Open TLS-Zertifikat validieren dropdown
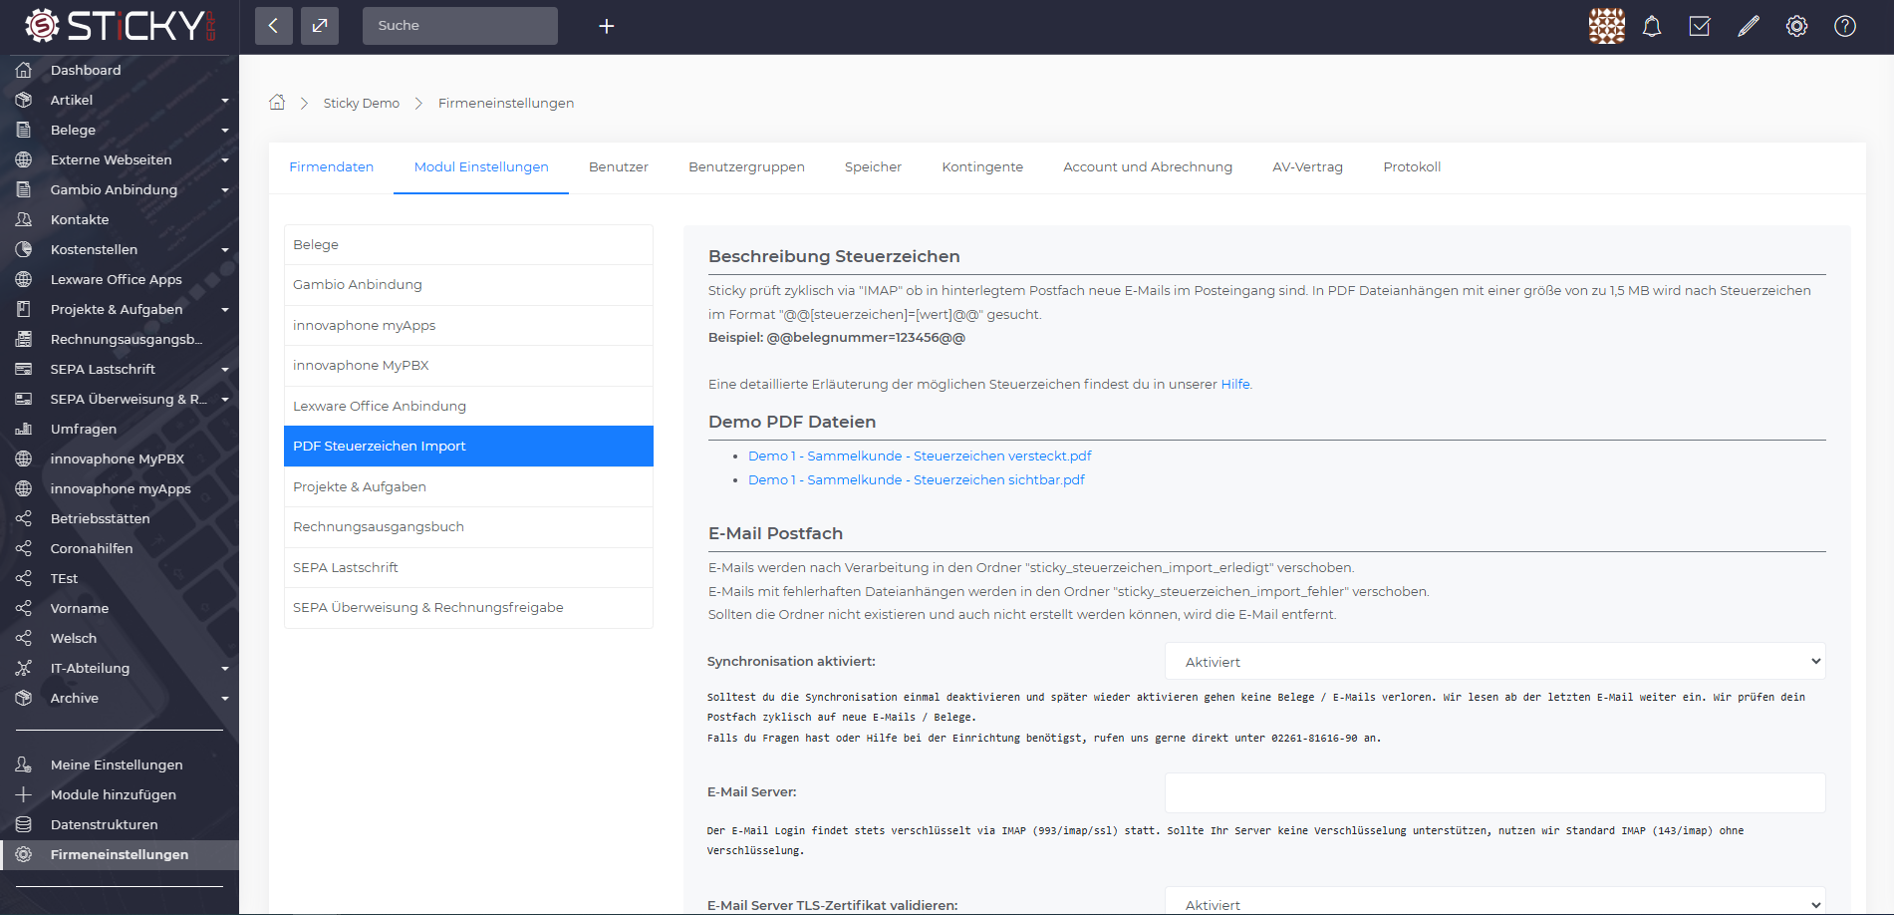The width and height of the screenshot is (1894, 915). tap(1494, 901)
